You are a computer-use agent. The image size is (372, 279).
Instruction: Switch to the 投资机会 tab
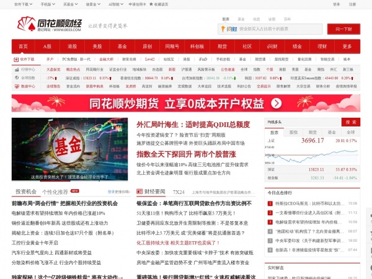pyautogui.click(x=26, y=192)
